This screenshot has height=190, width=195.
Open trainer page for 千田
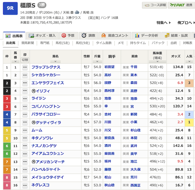(x=134, y=67)
